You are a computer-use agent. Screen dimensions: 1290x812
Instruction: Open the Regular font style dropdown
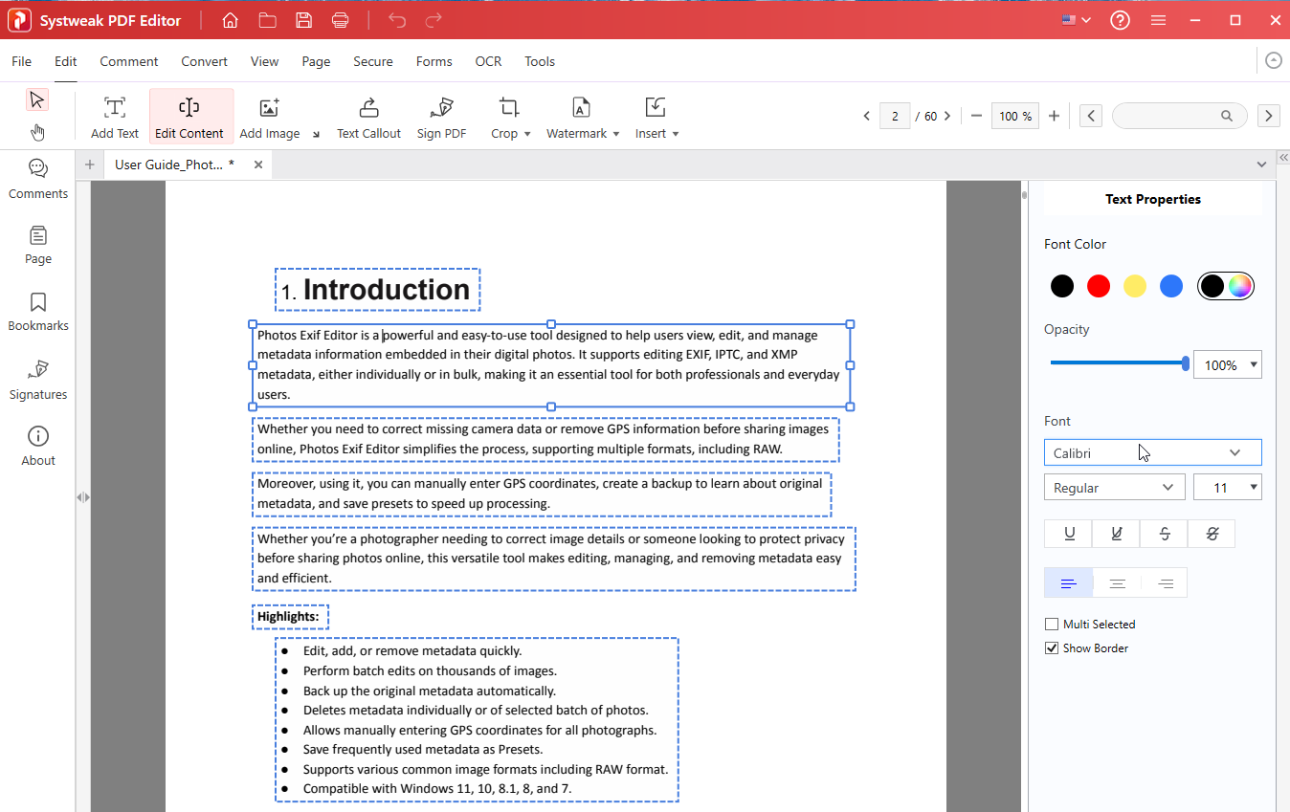pos(1115,488)
